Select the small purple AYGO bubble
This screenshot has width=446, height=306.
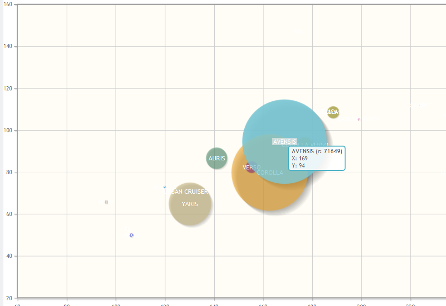tap(132, 235)
